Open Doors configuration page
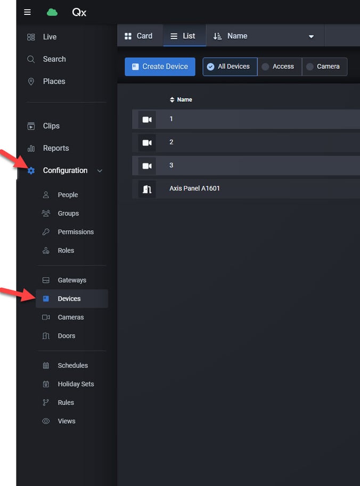Viewport: 360px width, 486px height. (x=66, y=336)
